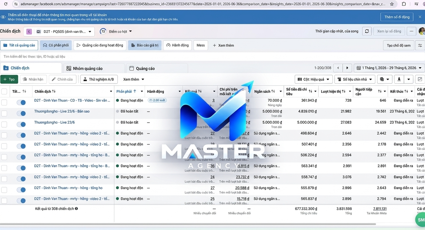Sort by Người tiếp cận arrows
425x230 pixels.
click(x=380, y=91)
